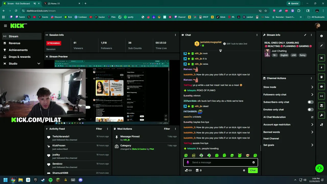The width and height of the screenshot is (327, 184).
Task: Click the Just Chatting category text
Action: [x=279, y=51]
